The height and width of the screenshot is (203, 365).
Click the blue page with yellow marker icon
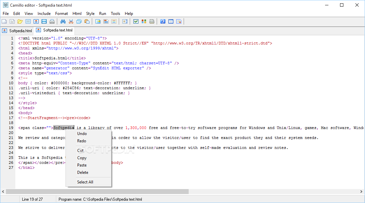pos(98,22)
